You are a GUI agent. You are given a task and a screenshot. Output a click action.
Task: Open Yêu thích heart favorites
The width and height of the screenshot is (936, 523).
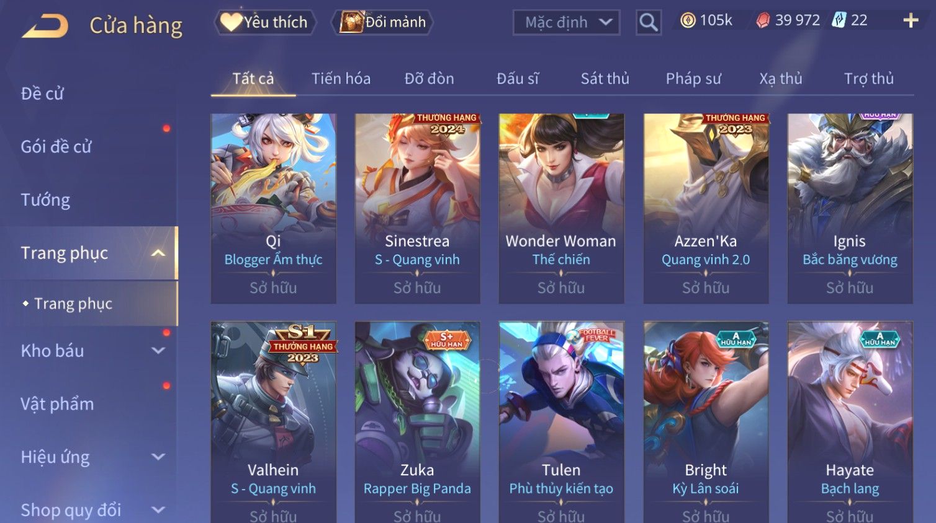coord(265,22)
